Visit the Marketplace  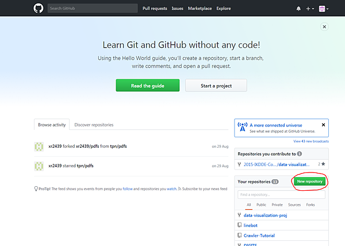tap(200, 9)
